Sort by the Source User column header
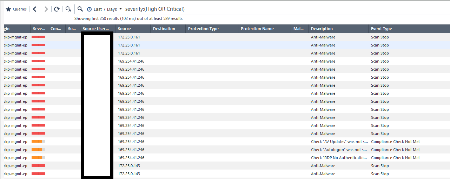This screenshot has height=179, width=450. pyautogui.click(x=98, y=29)
